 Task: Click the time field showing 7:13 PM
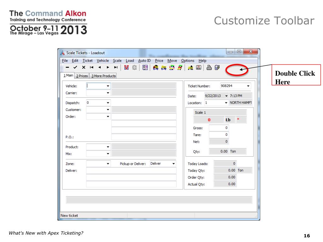[240, 96]
